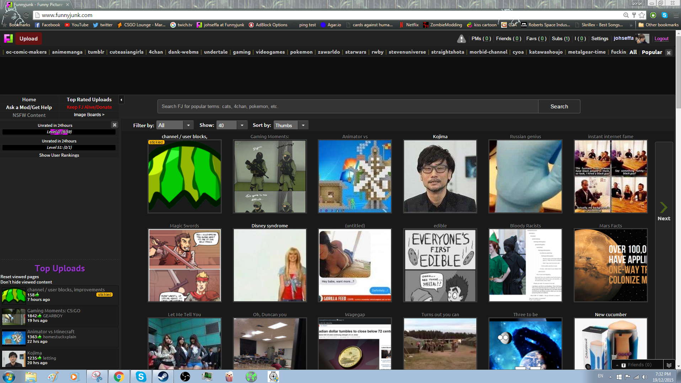Click the FunnyJunk logo icon
681x383 pixels.
coord(8,38)
